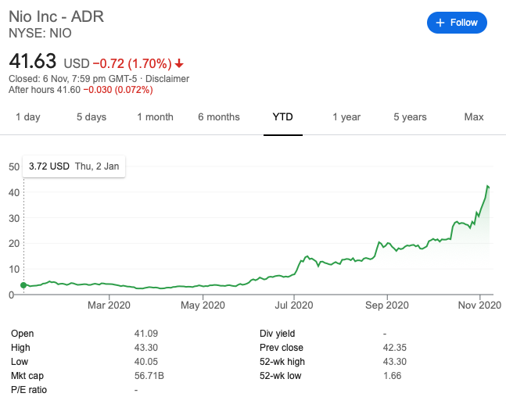Click the red down-arrow price change icon
Screen dimensions: 506x404
179,63
